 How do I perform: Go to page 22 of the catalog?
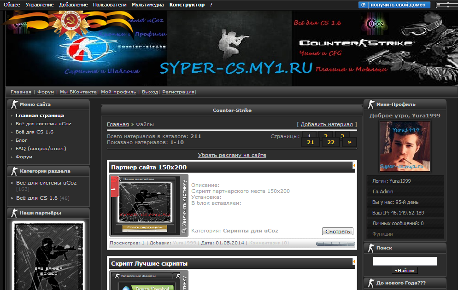tap(331, 142)
